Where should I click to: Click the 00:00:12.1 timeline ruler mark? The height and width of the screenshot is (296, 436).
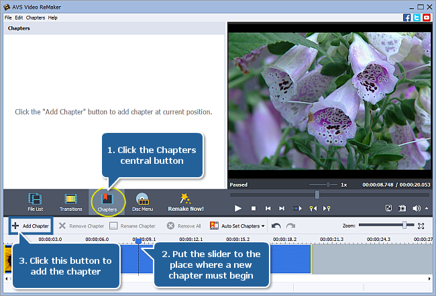click(191, 239)
